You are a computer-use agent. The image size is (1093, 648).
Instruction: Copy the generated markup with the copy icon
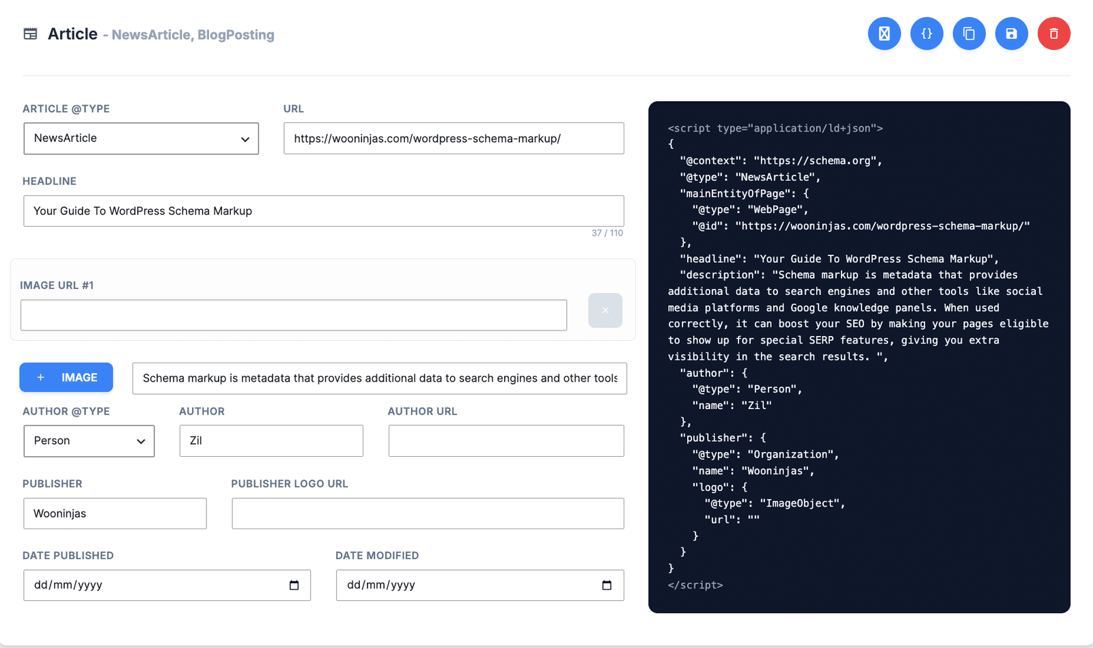[x=969, y=33]
